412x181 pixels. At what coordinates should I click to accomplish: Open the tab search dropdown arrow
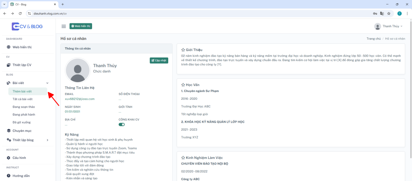(4, 4)
